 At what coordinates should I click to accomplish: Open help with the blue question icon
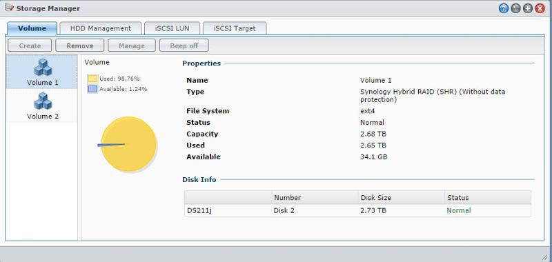coord(504,8)
